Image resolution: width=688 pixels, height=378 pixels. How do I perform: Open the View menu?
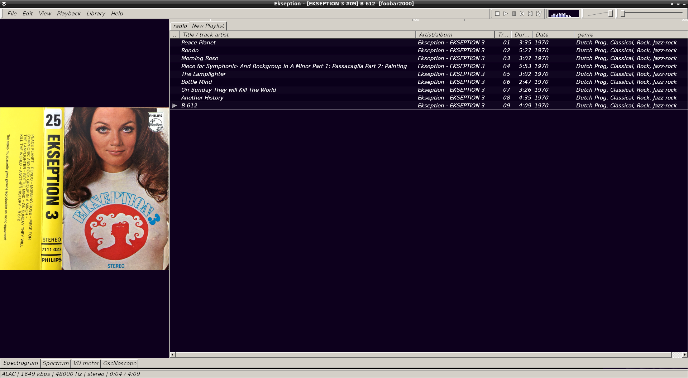(x=45, y=14)
